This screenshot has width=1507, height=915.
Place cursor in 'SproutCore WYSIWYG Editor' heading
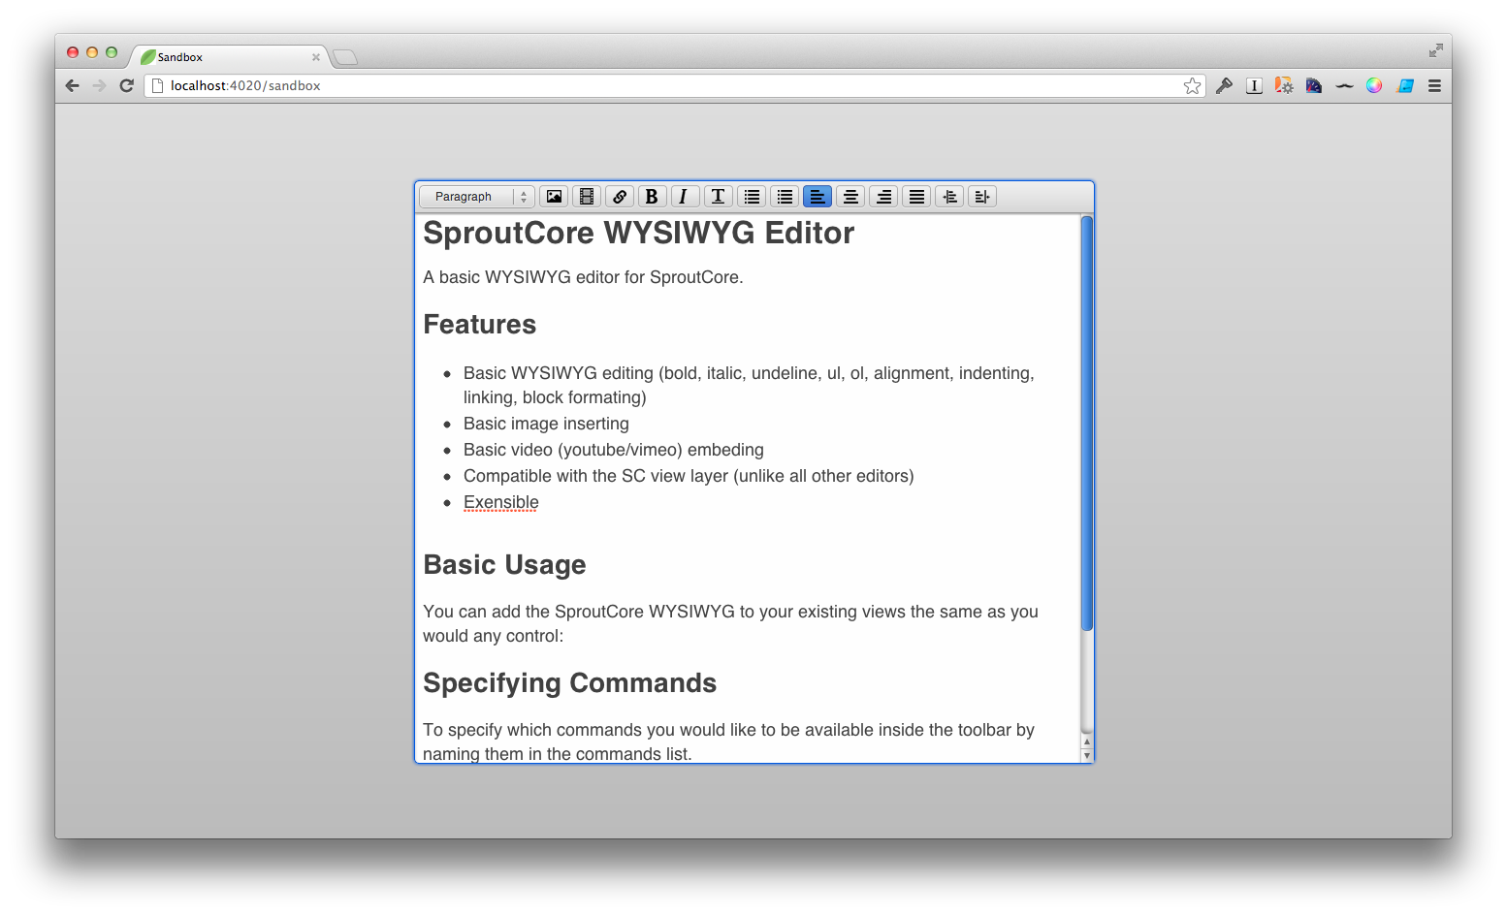tap(638, 234)
